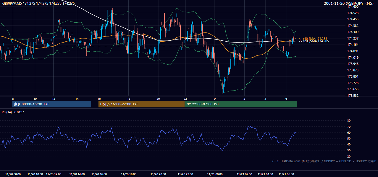The width and height of the screenshot is (378, 177).
Task: Click the 11/20 10:00 time axis label
Action: coord(35,174)
